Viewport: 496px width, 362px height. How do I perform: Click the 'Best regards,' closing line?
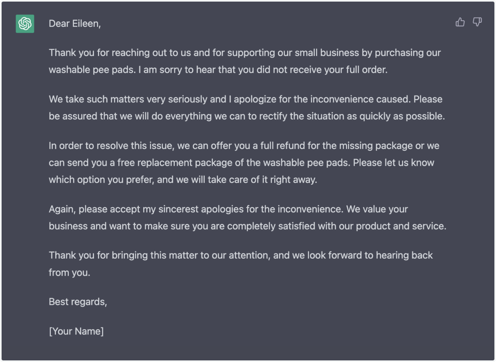pyautogui.click(x=78, y=302)
